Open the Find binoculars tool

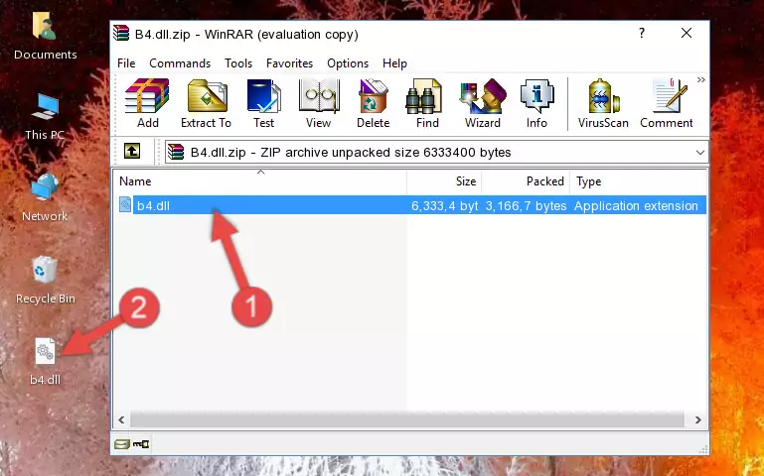[427, 103]
